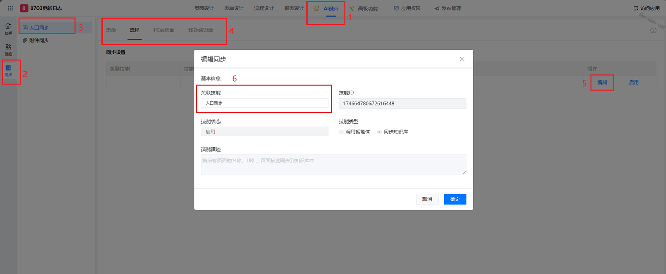Select the 同步知识库 radio option
666x274 pixels.
tap(380, 132)
